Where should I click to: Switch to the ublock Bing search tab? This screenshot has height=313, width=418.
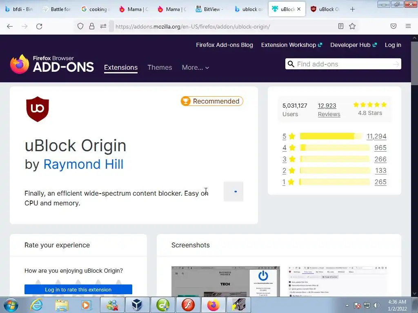249,9
